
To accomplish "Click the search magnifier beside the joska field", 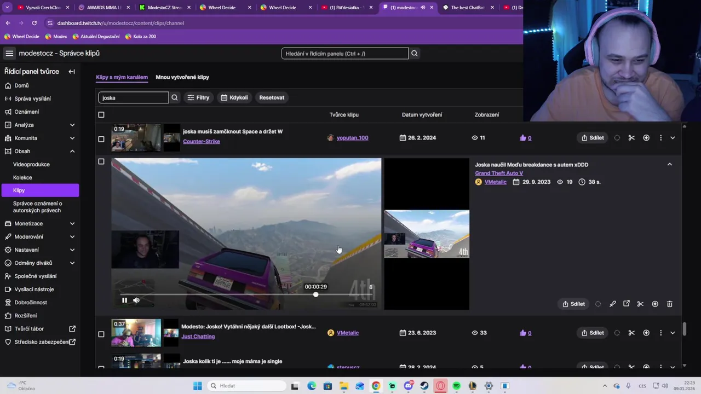I will point(175,97).
